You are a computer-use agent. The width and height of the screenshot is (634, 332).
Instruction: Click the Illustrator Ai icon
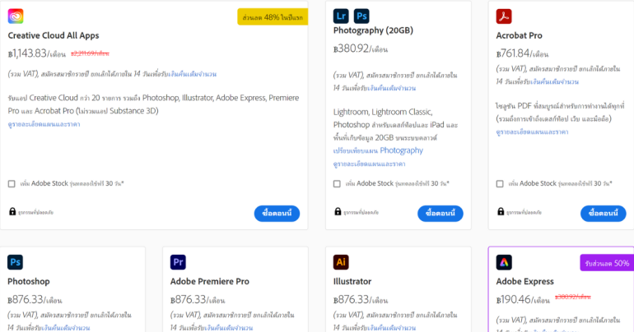click(341, 262)
